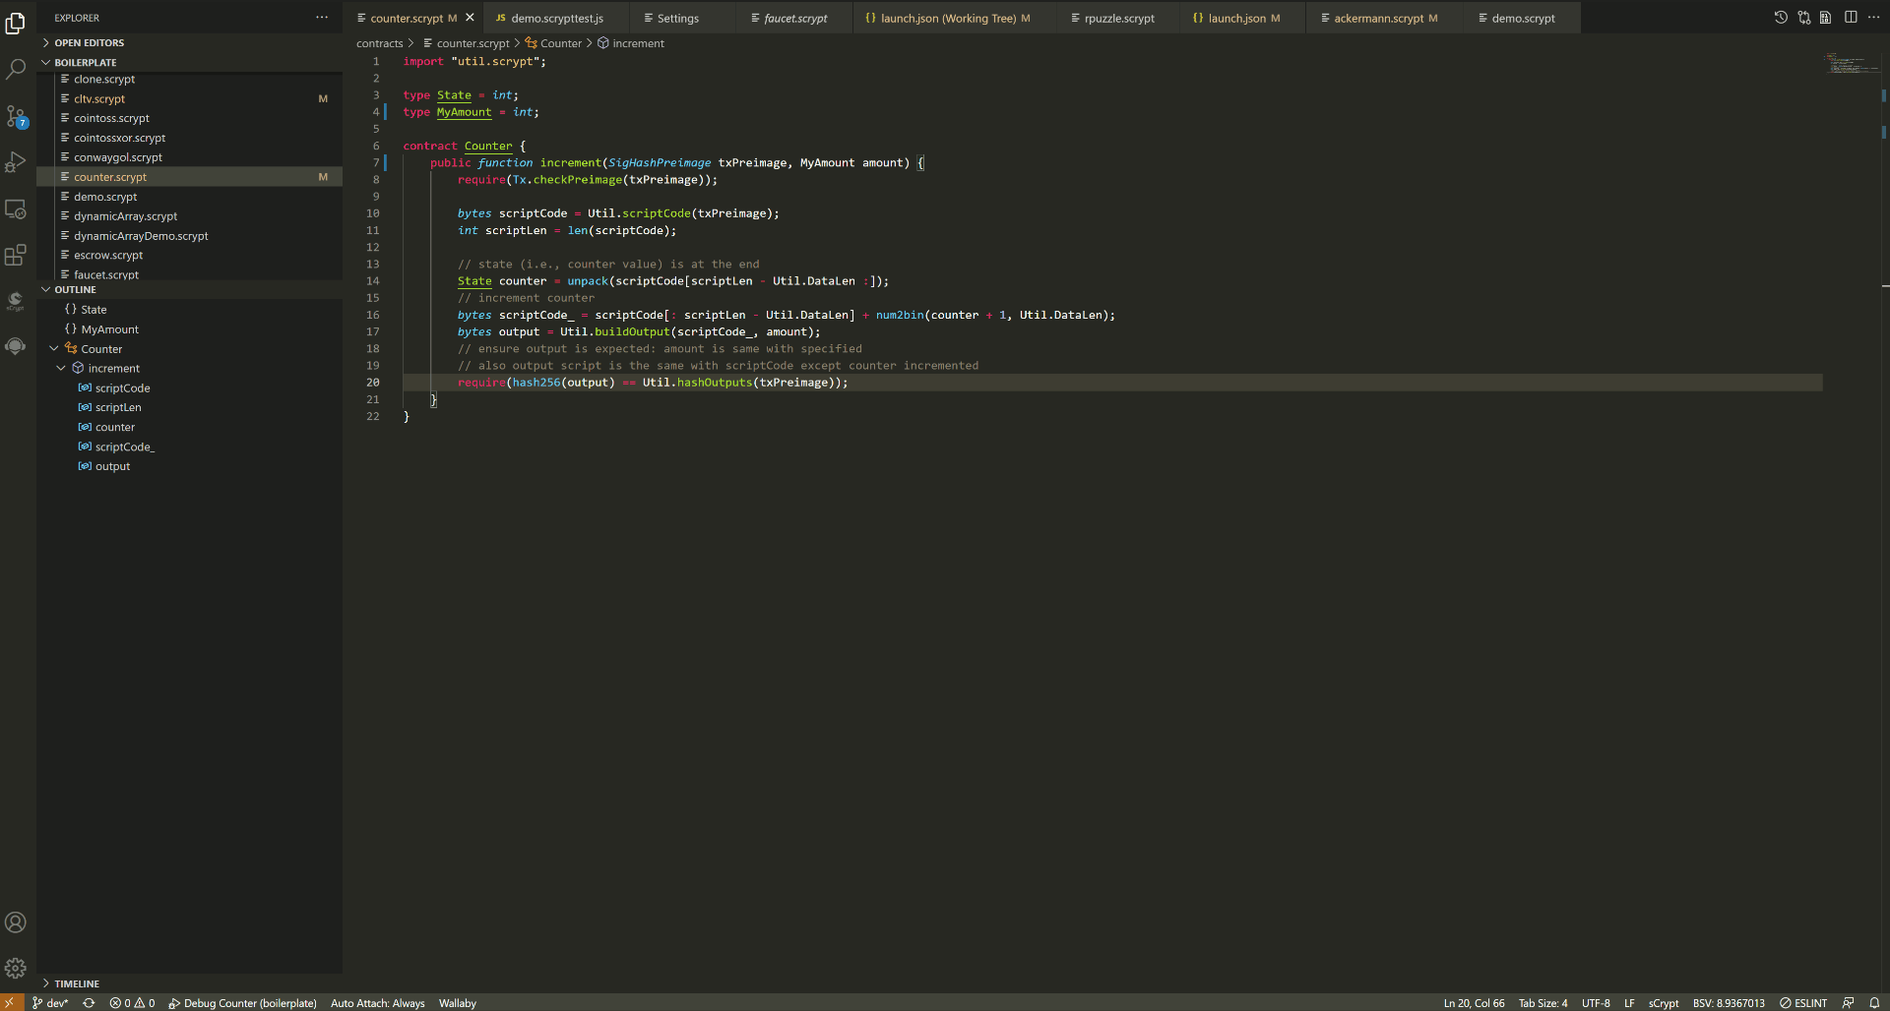Expand the Timeline section

[190, 983]
